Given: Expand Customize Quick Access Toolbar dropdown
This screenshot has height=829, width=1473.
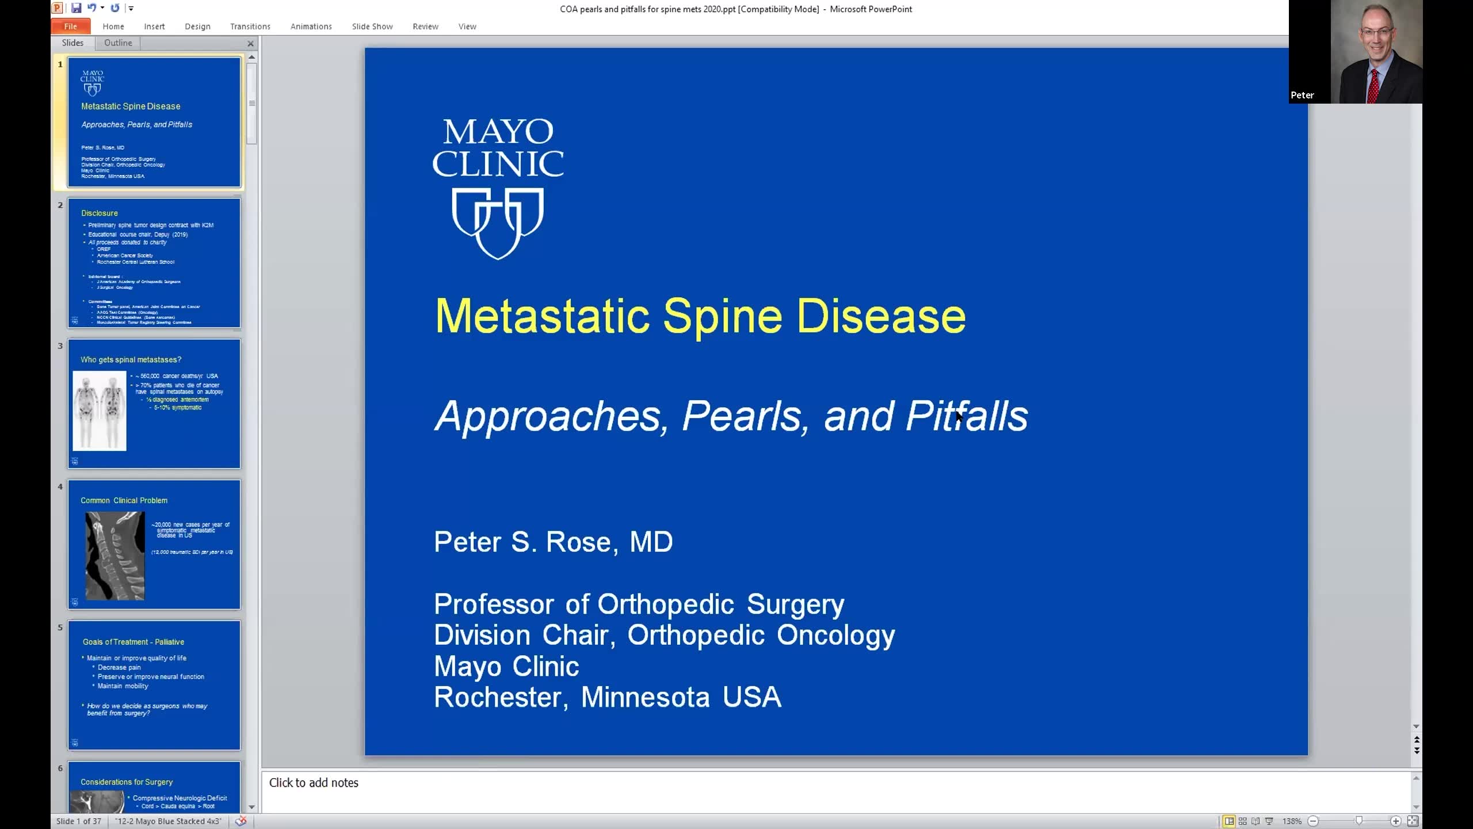Looking at the screenshot, I should click(131, 8).
